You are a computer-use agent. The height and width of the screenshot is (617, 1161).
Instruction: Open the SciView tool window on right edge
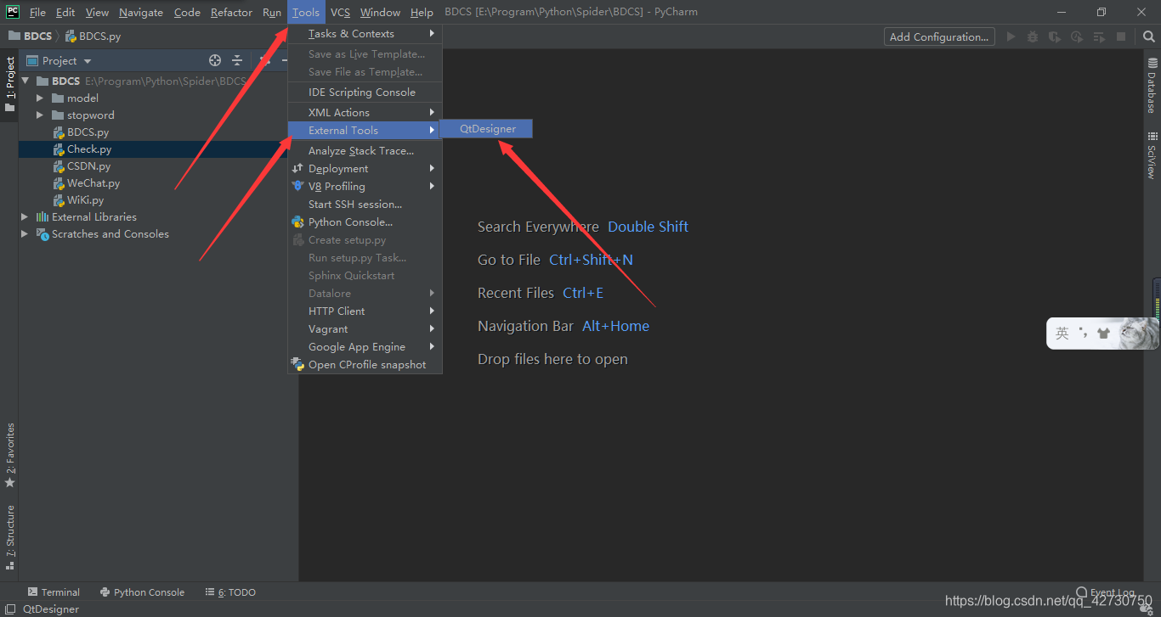[x=1153, y=155]
